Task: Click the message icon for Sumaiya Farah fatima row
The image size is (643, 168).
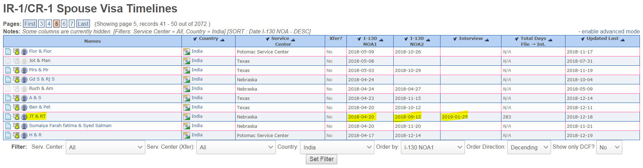Action: click(x=16, y=126)
